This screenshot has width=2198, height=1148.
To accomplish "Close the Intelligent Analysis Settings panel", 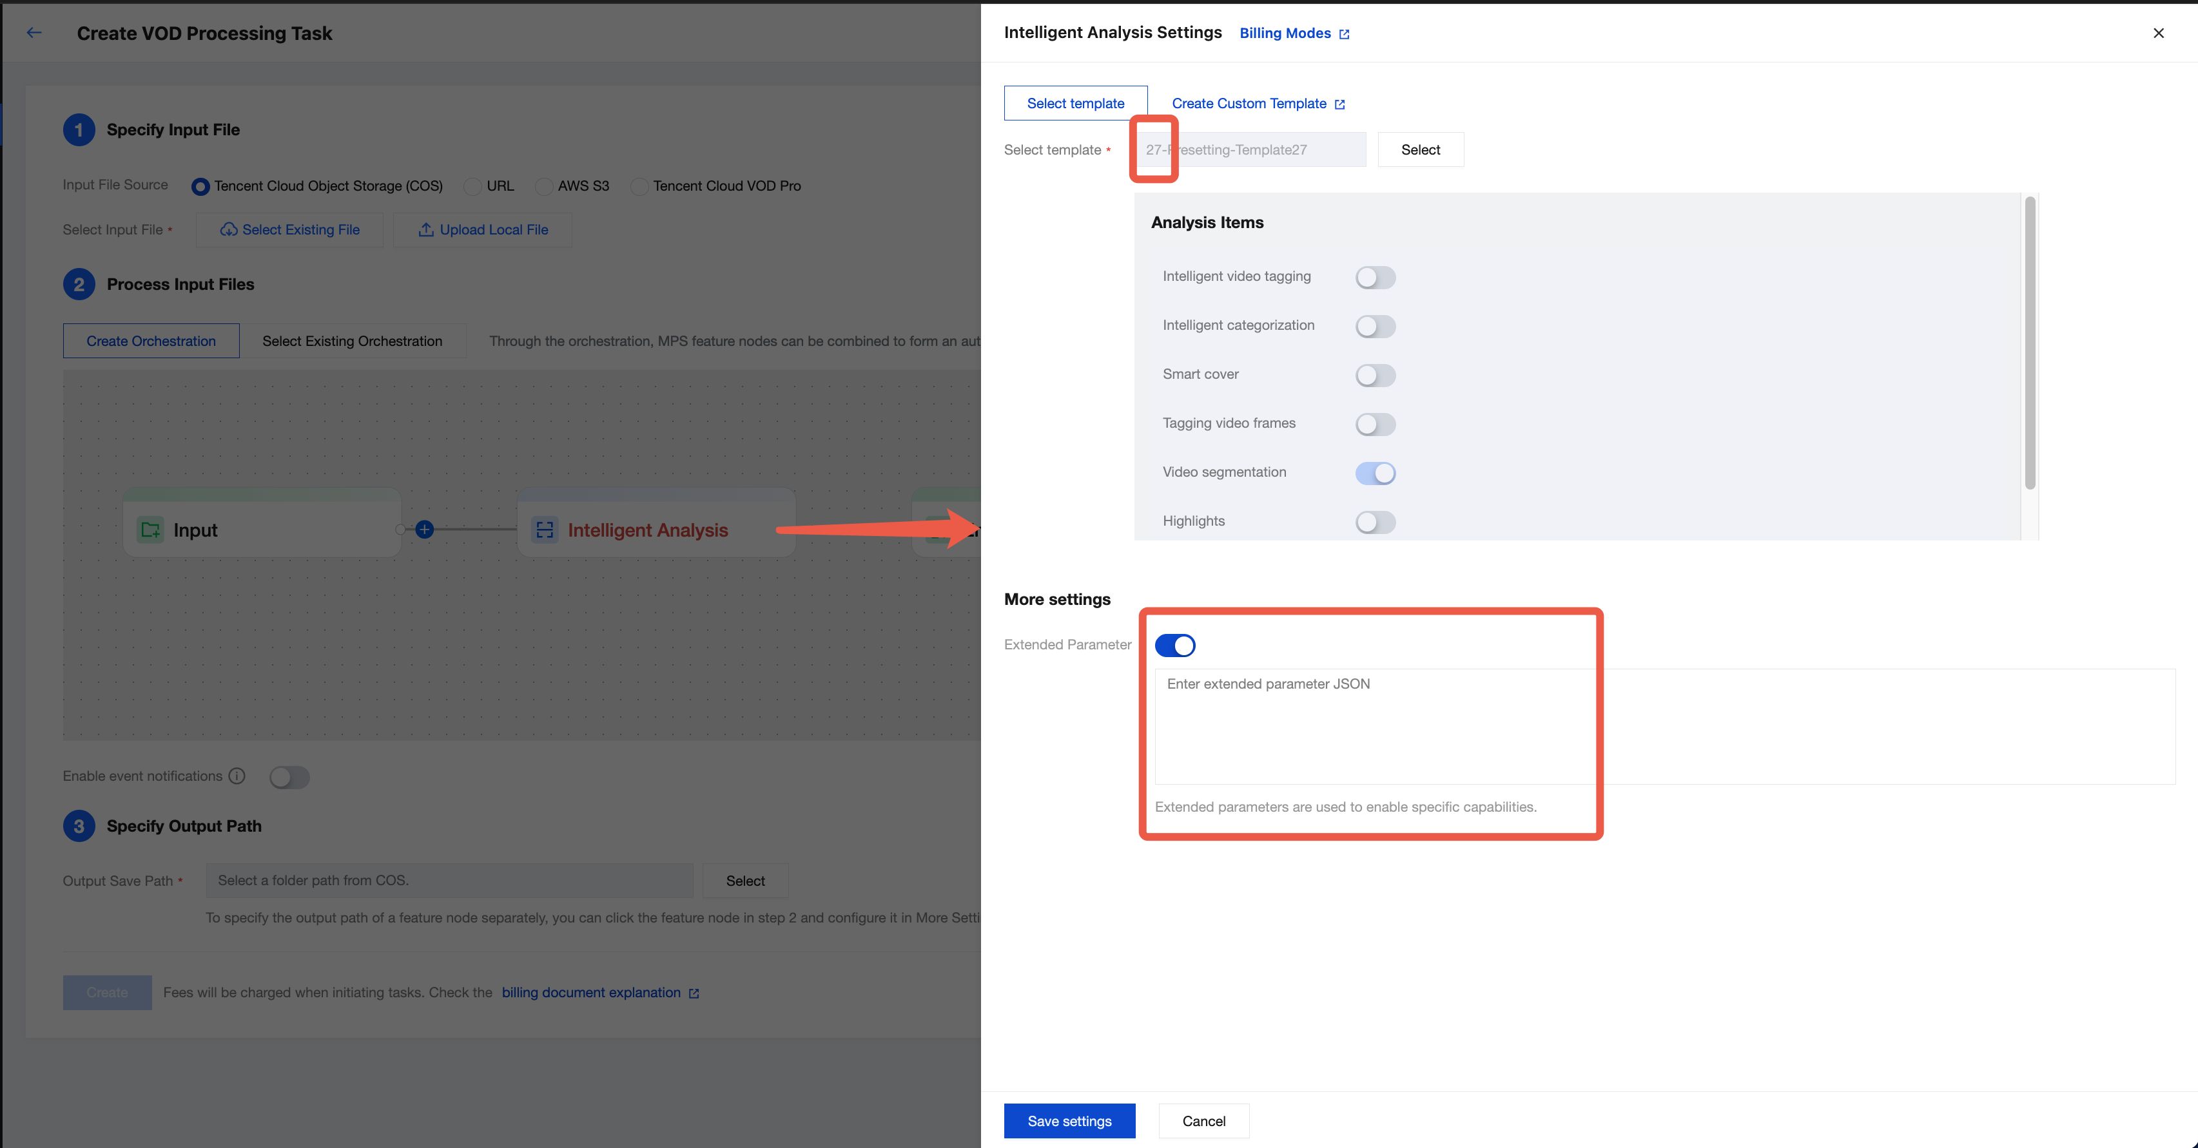I will pos(2158,32).
